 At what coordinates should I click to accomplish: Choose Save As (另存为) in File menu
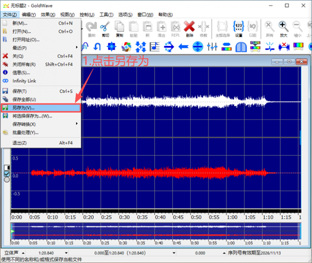coord(41,108)
